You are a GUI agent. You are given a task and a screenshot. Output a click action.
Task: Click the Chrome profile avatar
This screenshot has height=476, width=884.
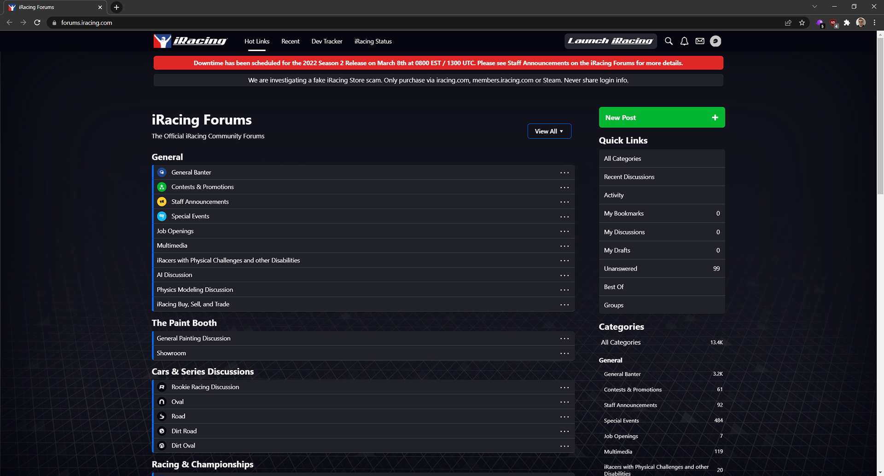tap(861, 23)
